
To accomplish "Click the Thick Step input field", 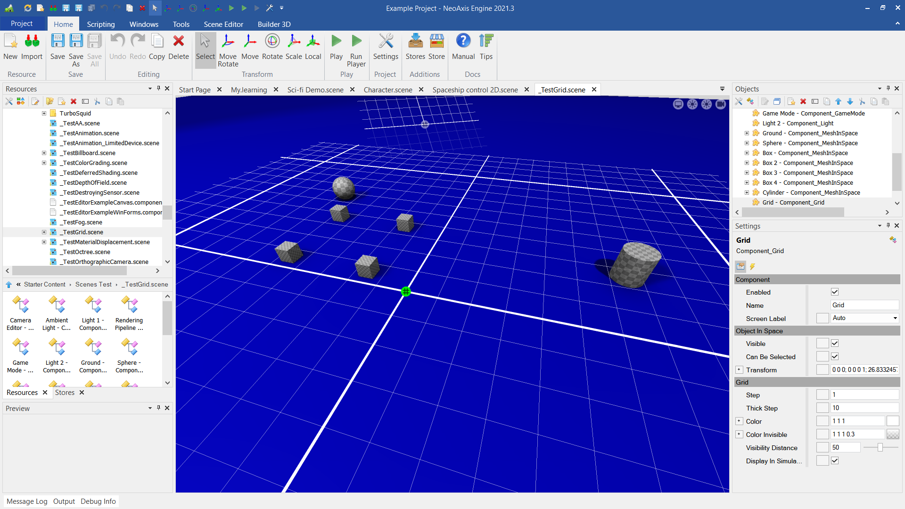I will click(864, 408).
